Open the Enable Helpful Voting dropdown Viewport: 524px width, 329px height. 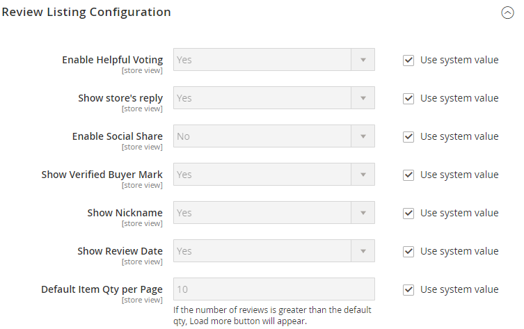[273, 60]
